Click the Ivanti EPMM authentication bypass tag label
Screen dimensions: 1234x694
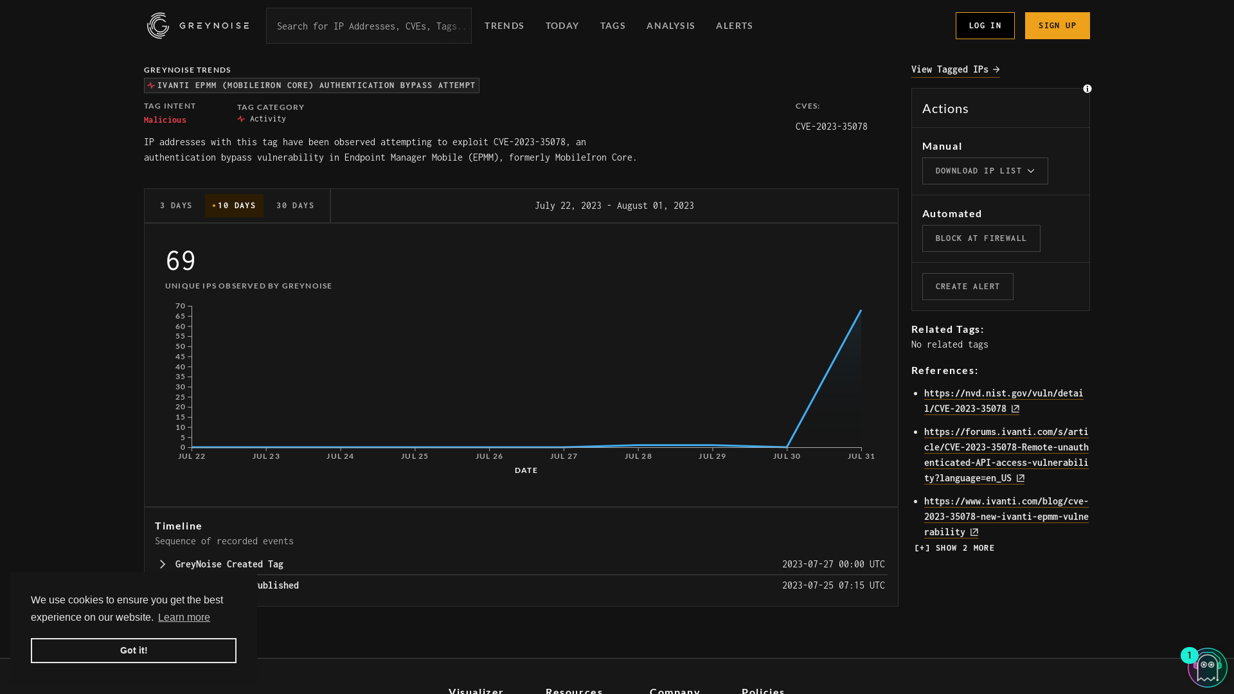(312, 85)
